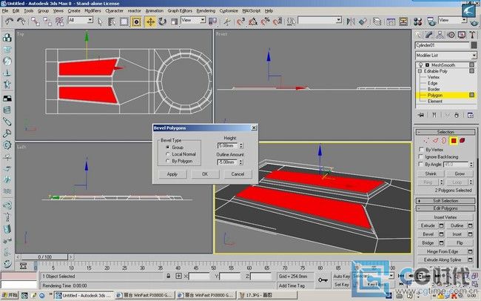Open the Modifiers menu
The height and width of the screenshot is (301, 481).
[x=92, y=10]
